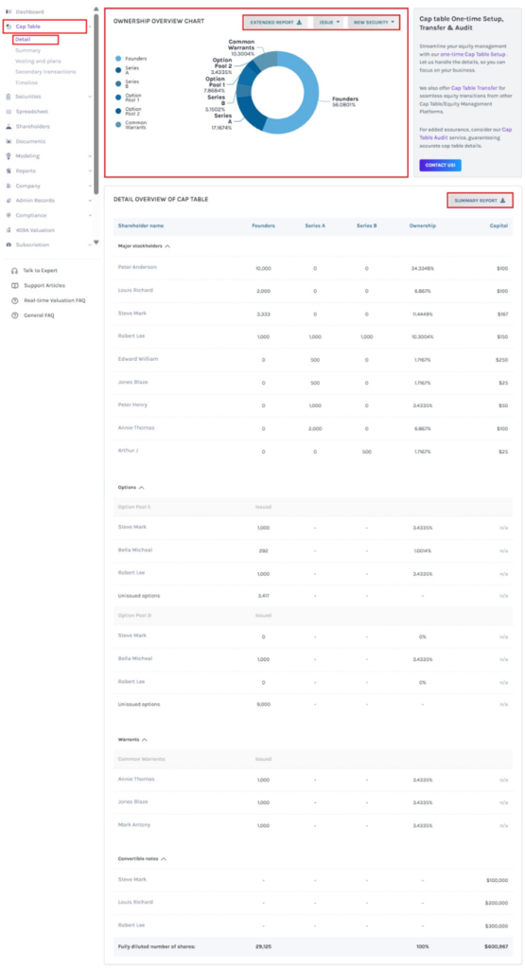Click Arthur J shareholder name

(x=128, y=450)
